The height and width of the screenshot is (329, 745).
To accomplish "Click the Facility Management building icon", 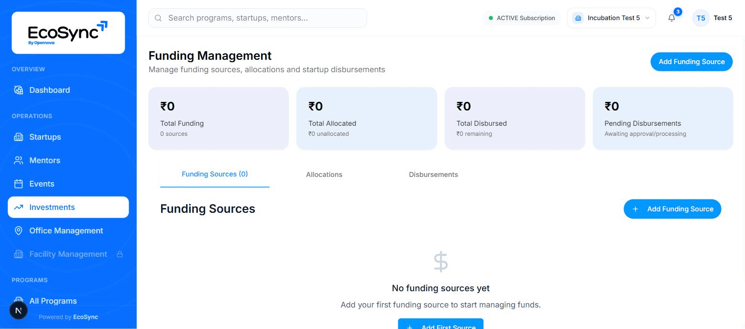I will (19, 254).
